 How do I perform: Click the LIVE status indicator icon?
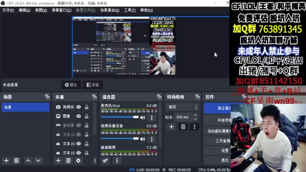[x=132, y=170]
